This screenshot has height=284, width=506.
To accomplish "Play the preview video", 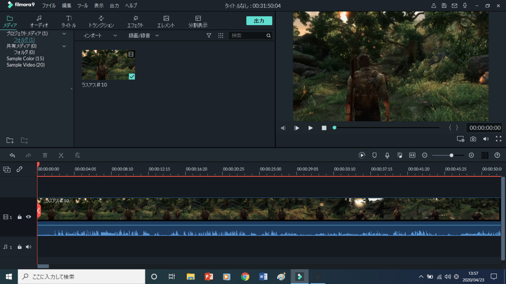I will point(310,128).
